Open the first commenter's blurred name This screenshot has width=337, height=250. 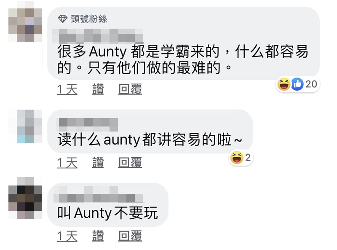coord(98,36)
